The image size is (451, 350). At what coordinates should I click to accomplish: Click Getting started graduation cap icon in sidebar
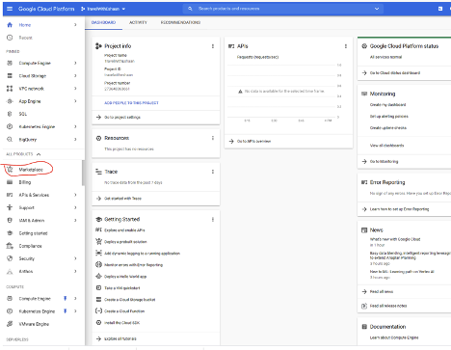pos(10,233)
